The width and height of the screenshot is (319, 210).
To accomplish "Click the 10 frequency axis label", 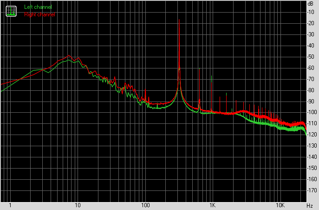I will 78,205.
